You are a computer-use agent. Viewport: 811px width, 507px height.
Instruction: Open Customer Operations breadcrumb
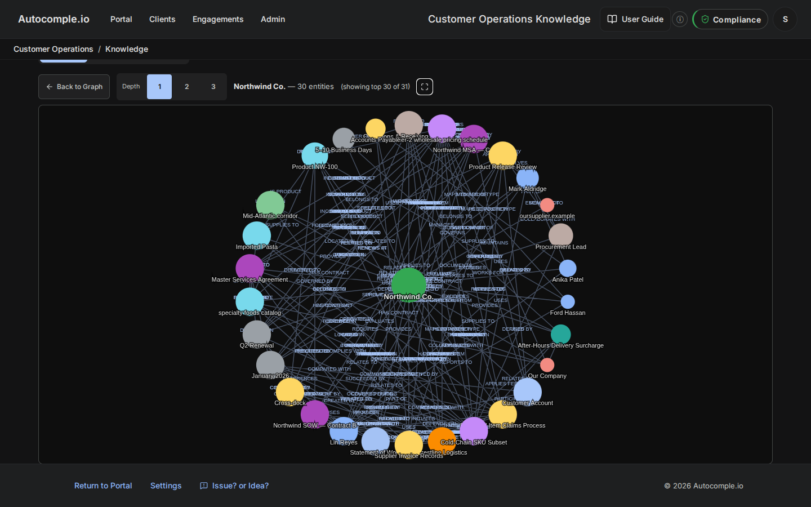pyautogui.click(x=54, y=49)
